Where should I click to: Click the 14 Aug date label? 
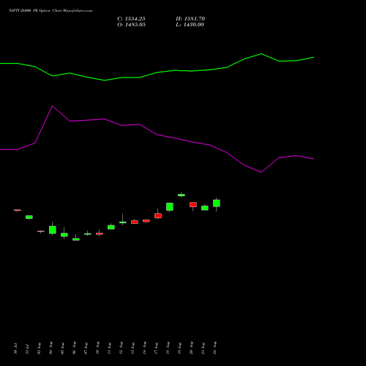pyautogui.click(x=144, y=348)
